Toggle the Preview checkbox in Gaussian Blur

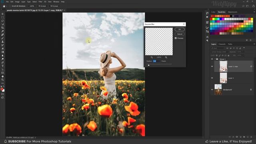click(x=176, y=38)
